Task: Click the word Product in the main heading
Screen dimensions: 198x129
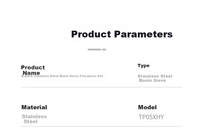Action: click(x=91, y=34)
